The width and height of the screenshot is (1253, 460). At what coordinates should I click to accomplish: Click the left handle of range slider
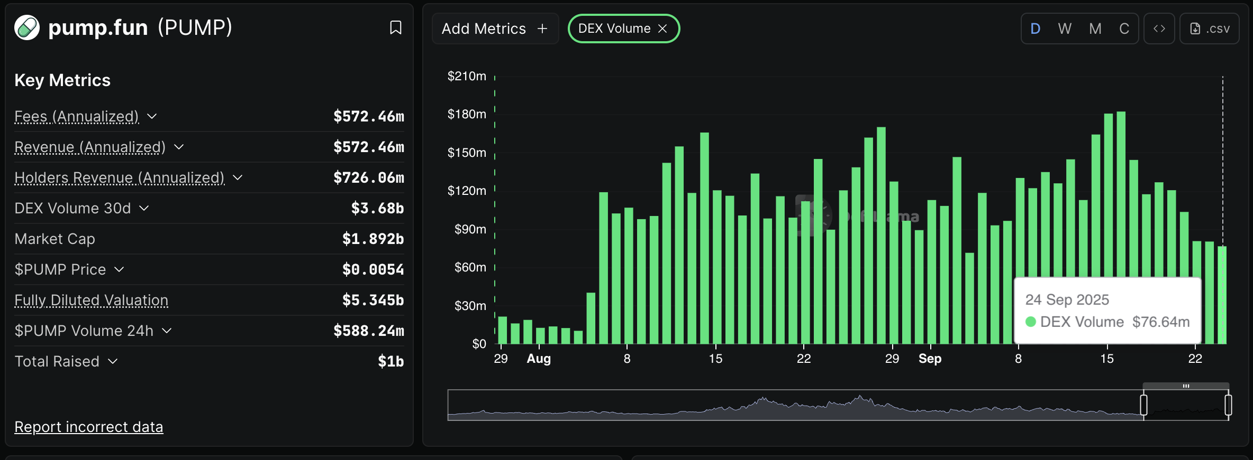pos(1143,405)
